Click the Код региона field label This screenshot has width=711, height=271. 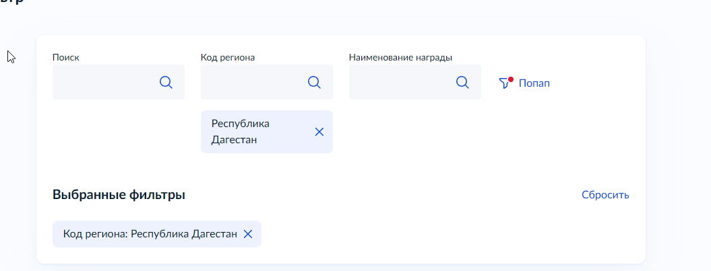tap(228, 57)
